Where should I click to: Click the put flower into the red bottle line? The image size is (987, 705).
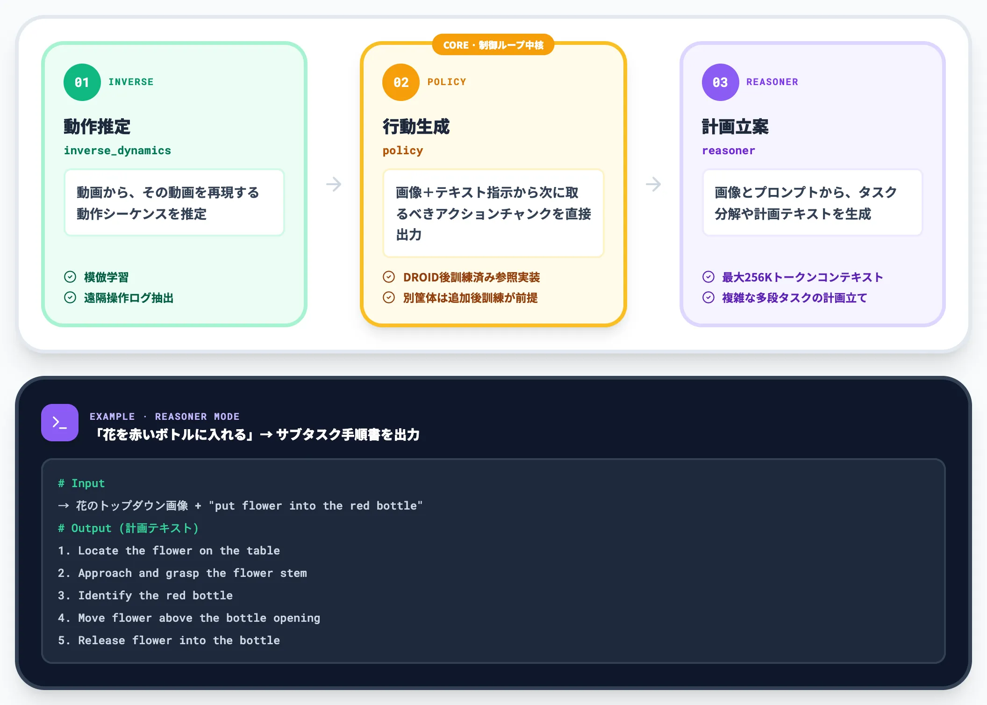coord(240,506)
